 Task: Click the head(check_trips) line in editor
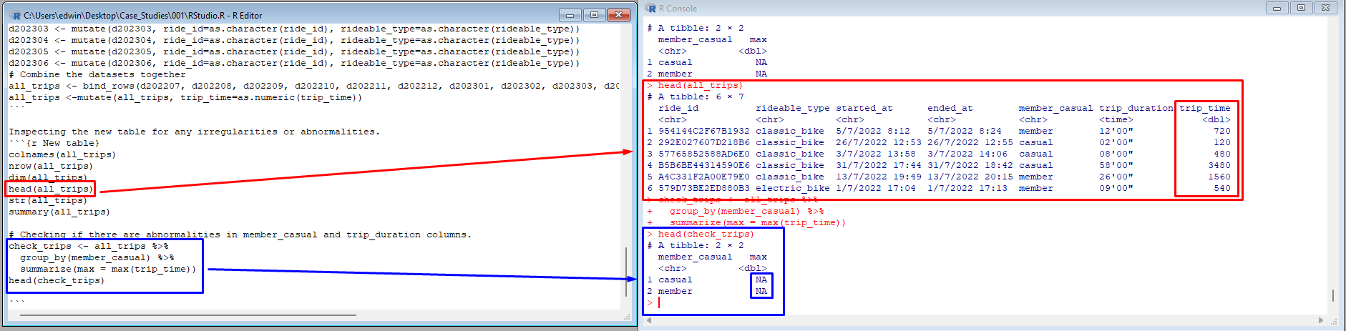tap(56, 280)
